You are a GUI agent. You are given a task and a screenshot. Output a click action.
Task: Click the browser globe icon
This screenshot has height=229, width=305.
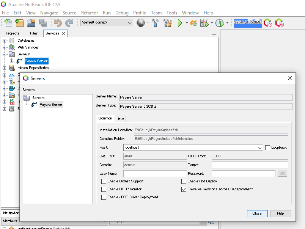click(x=141, y=23)
